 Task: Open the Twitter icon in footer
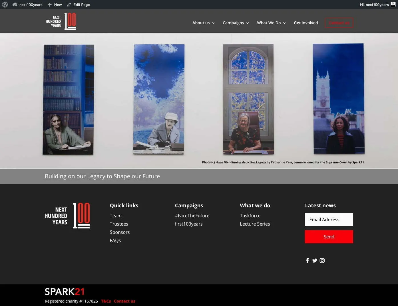click(x=315, y=260)
